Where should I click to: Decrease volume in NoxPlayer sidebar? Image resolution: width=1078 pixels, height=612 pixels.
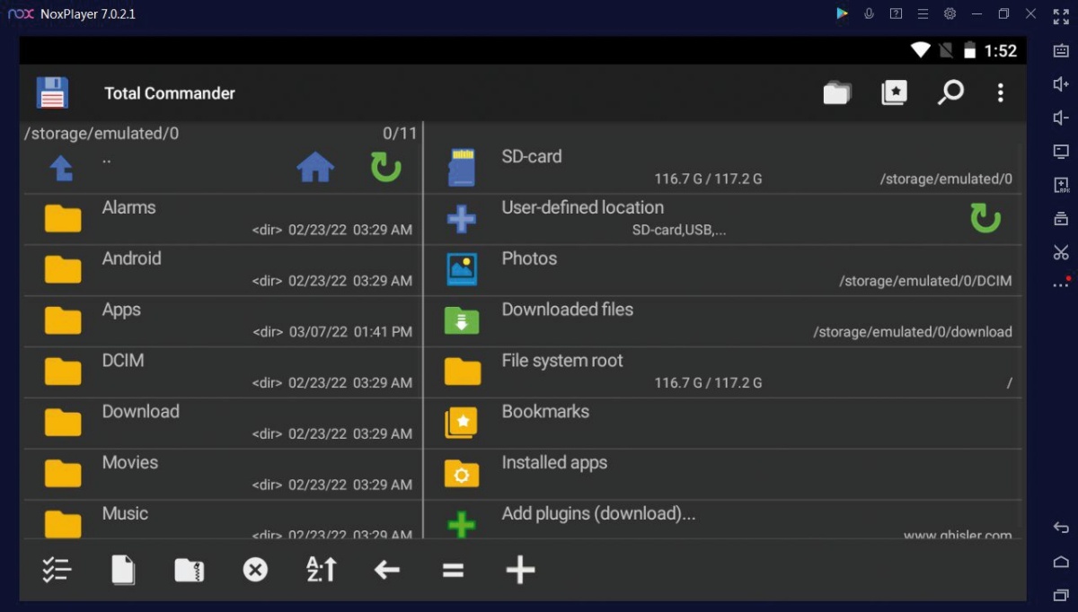[1061, 118]
